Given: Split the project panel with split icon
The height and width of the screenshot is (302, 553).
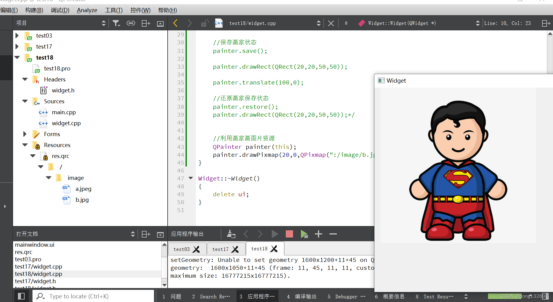Looking at the screenshot, I should tap(146, 23).
